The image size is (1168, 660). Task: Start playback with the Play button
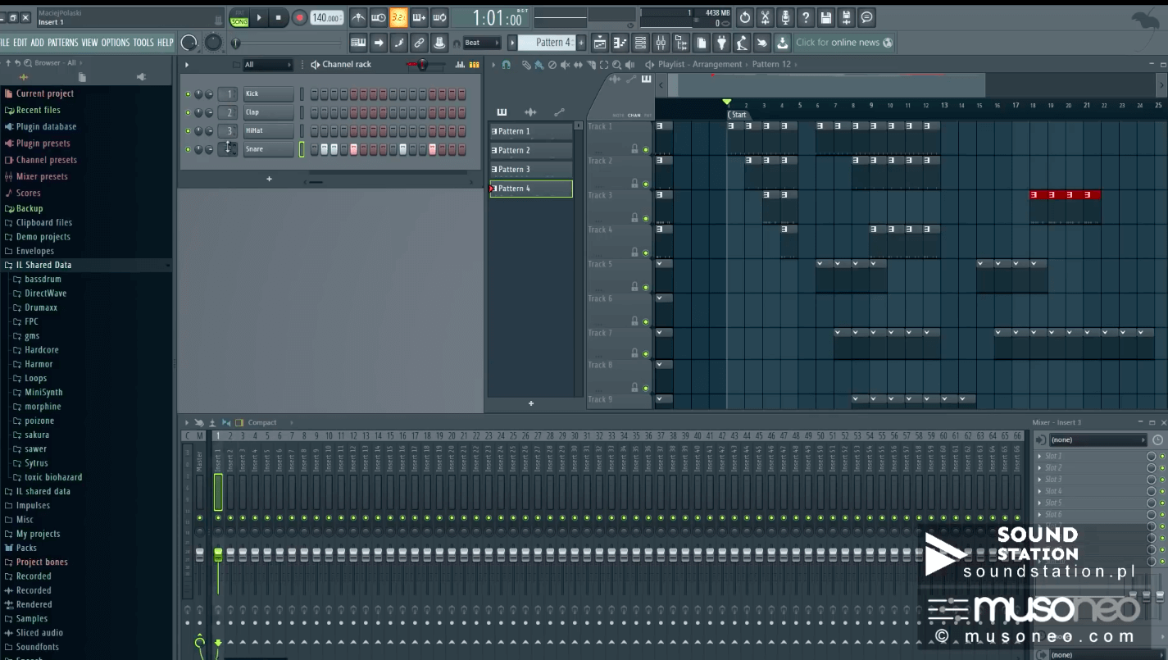[x=259, y=17]
